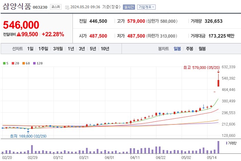Click the clock icon beside the timestamp
The height and width of the screenshot is (161, 241).
67,7
